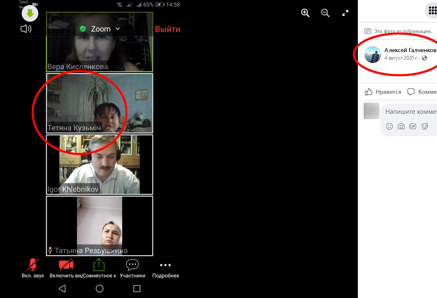Attach a photo using the camera icon
The height and width of the screenshot is (298, 437).
click(x=401, y=126)
